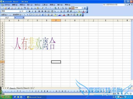Click the Merge and Center icon
Viewport: 133px width, 99px height.
coord(48,11)
